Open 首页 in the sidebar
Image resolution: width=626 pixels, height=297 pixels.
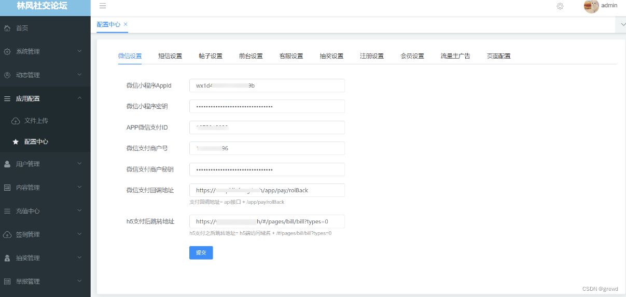[22, 28]
